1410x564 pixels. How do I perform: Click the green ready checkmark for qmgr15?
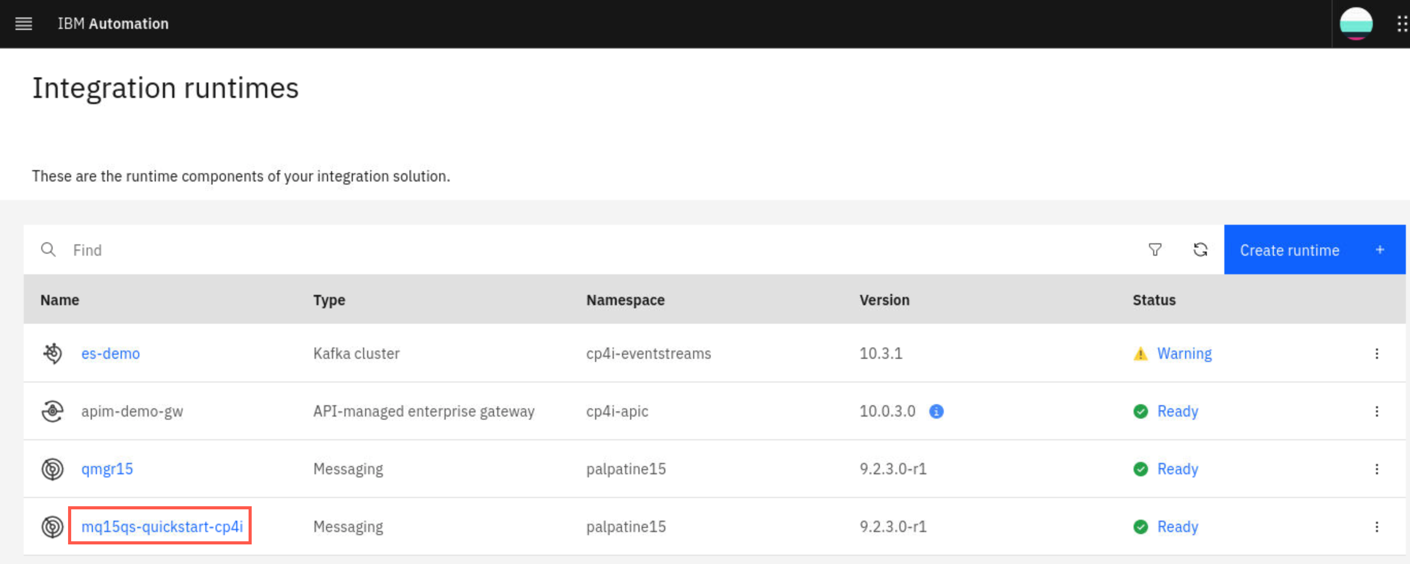click(1141, 469)
